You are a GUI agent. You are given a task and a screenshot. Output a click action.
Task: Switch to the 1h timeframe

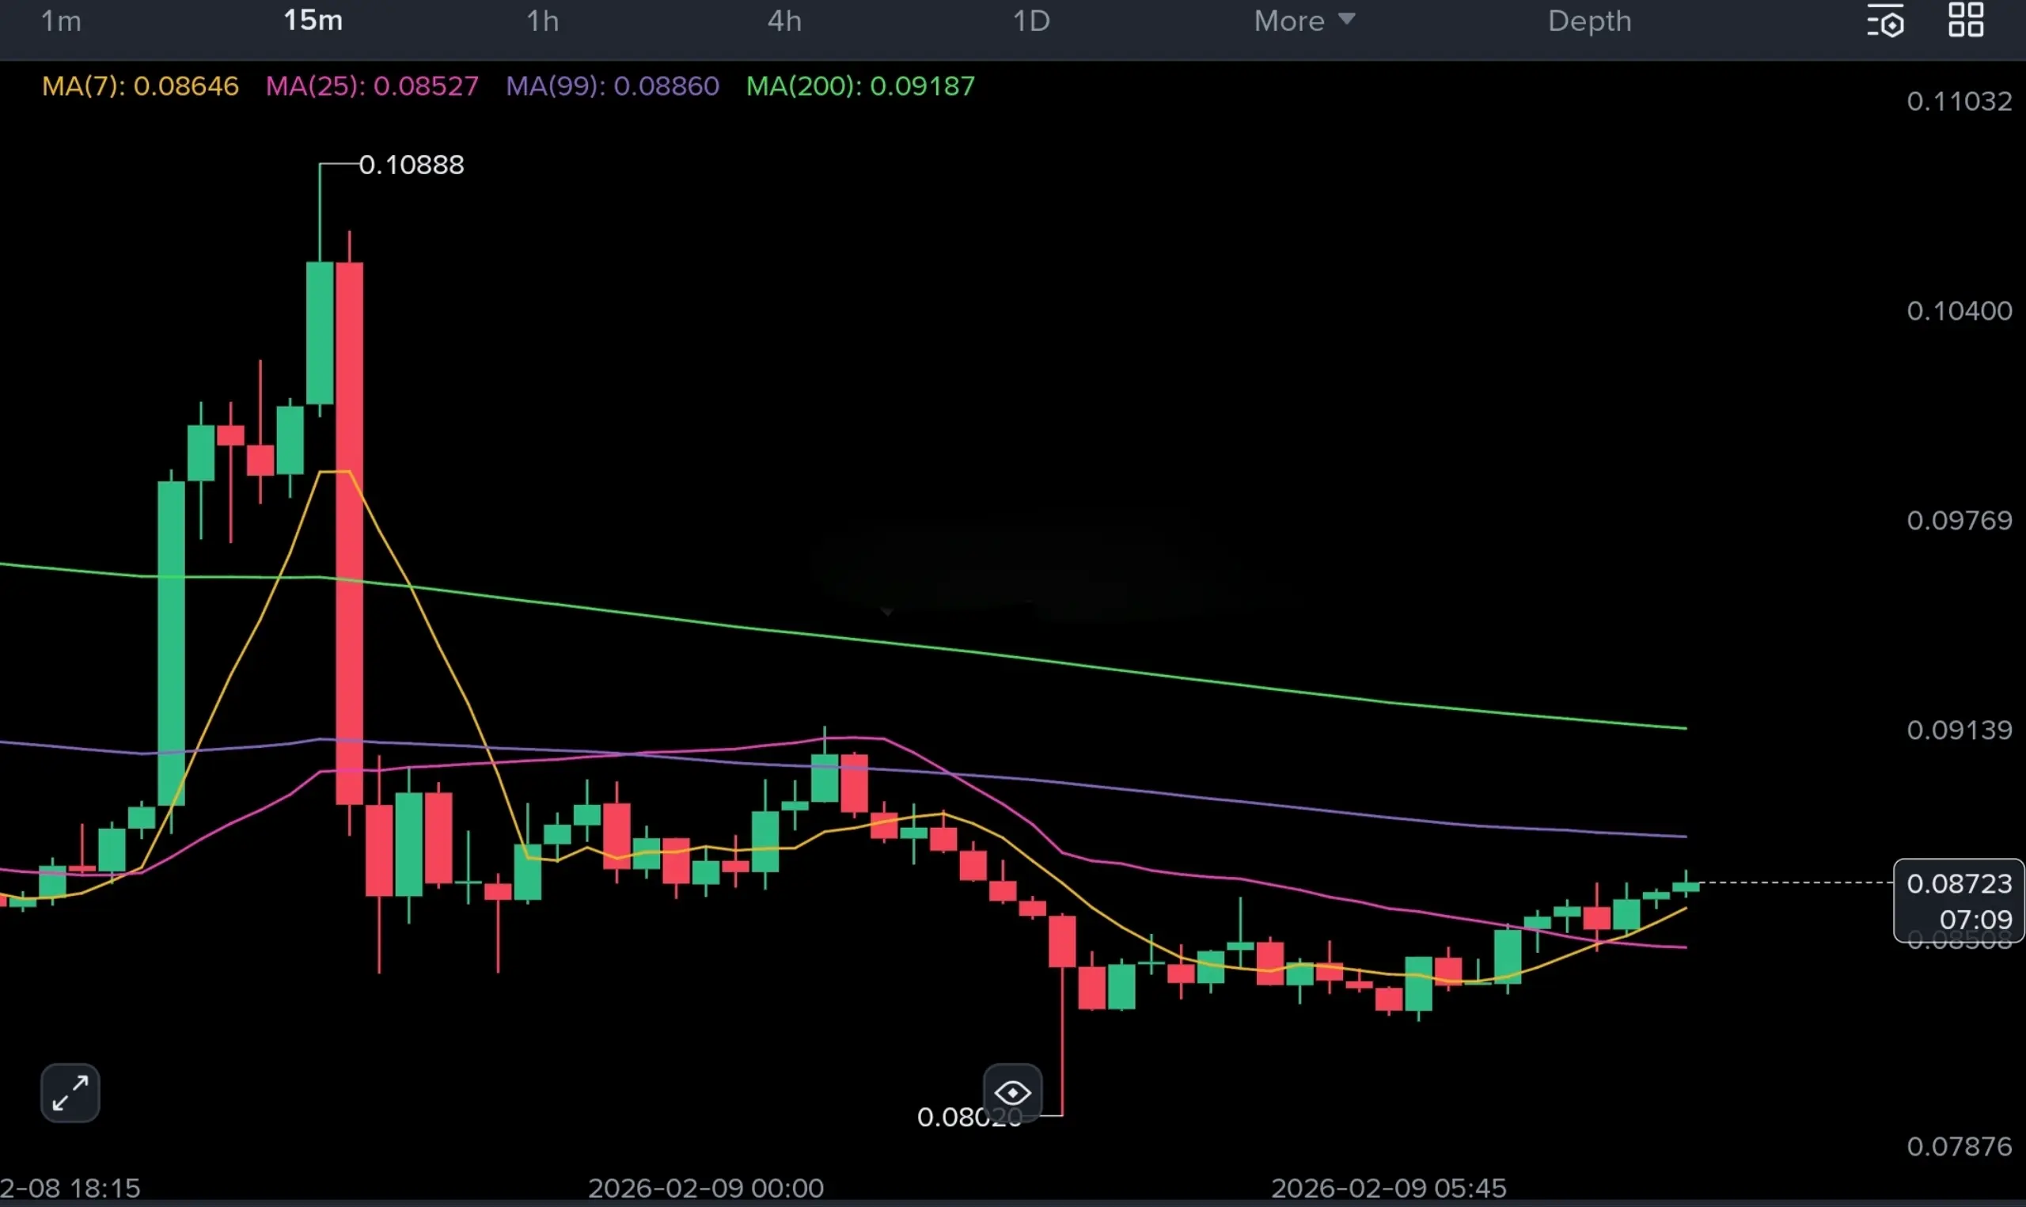point(542,21)
